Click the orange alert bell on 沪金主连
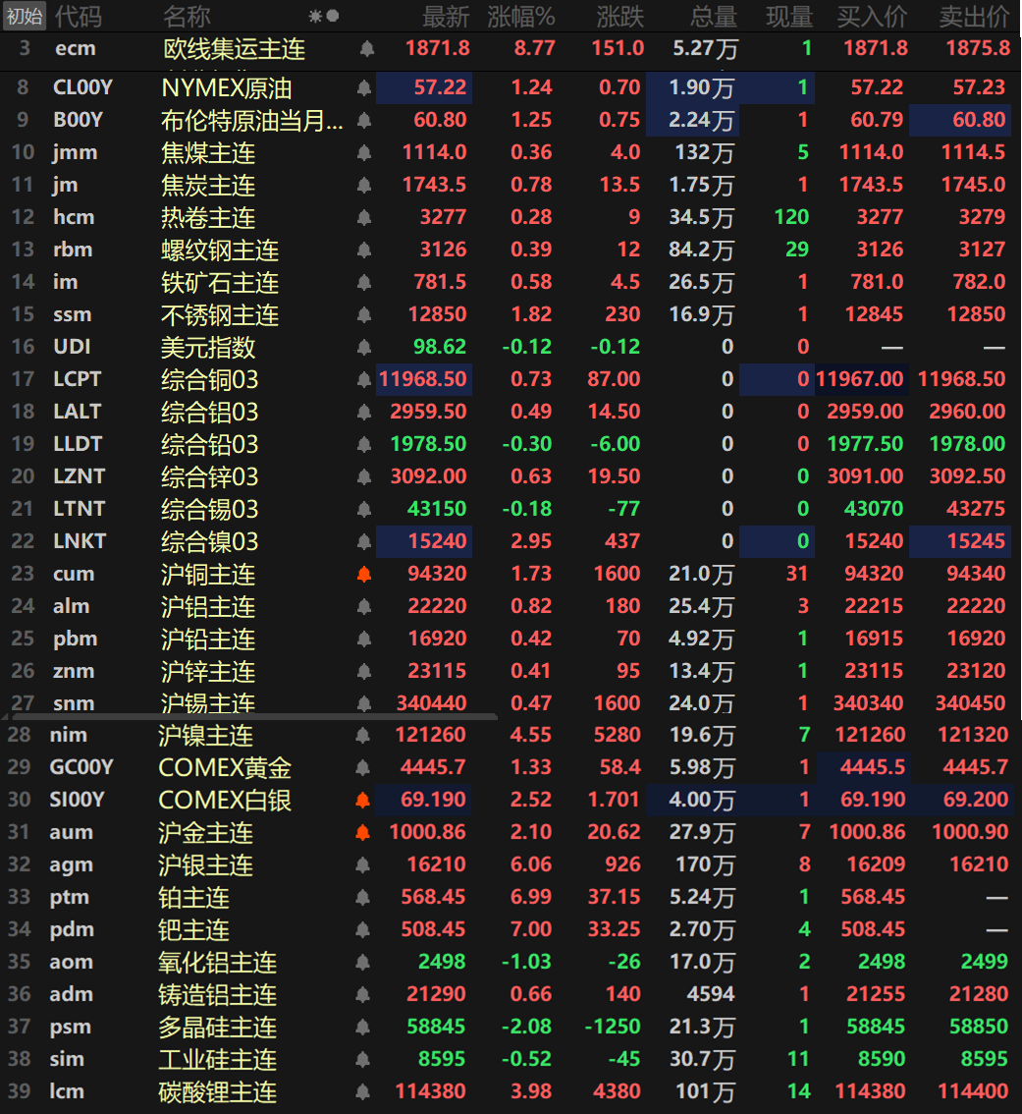Image resolution: width=1022 pixels, height=1114 pixels. click(x=363, y=833)
